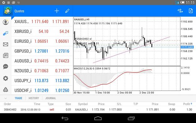Create a new order with document-plus icon
Image resolution: width=196 pixels, height=123 pixels.
191,11
